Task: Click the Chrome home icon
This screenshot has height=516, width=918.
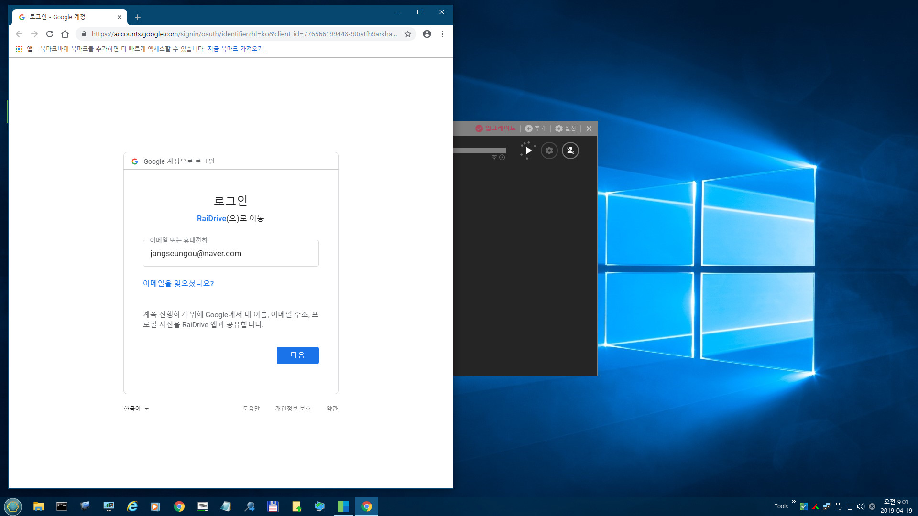Action: pos(65,34)
